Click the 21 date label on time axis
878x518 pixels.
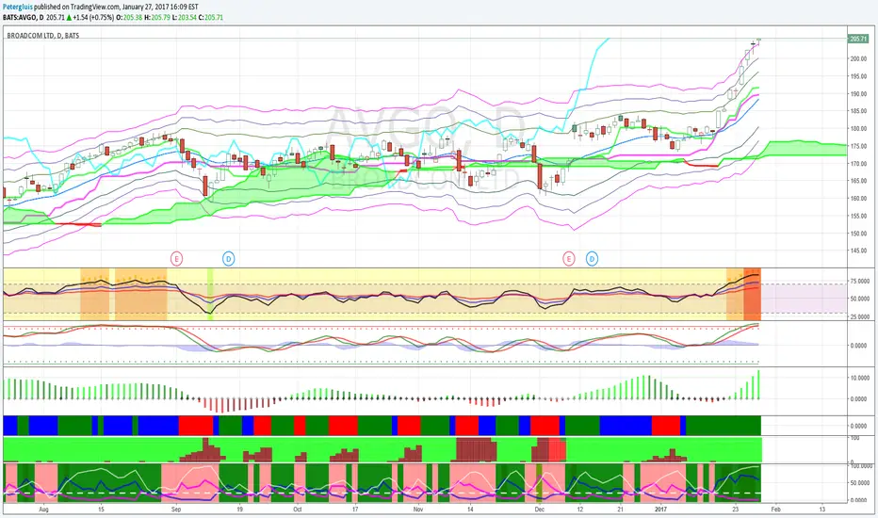[x=621, y=510]
